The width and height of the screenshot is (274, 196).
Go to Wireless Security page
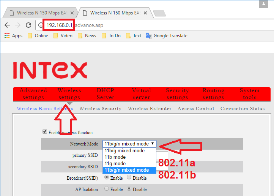(100, 109)
